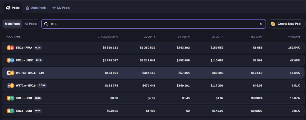Open the BTC.b - USDC pool
This screenshot has width=306, height=120.
pyautogui.click(x=153, y=60)
